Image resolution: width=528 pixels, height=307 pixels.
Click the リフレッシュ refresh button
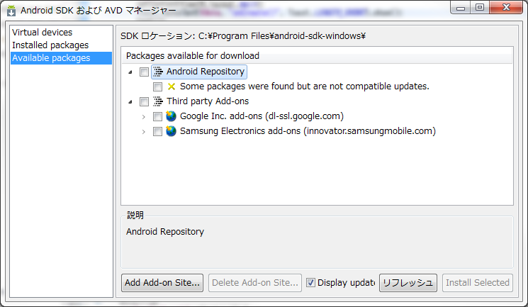point(408,283)
